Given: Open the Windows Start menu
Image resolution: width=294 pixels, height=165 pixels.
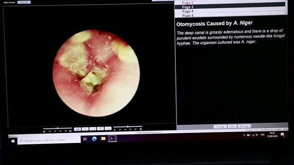Looking at the screenshot, I should coord(13,141).
